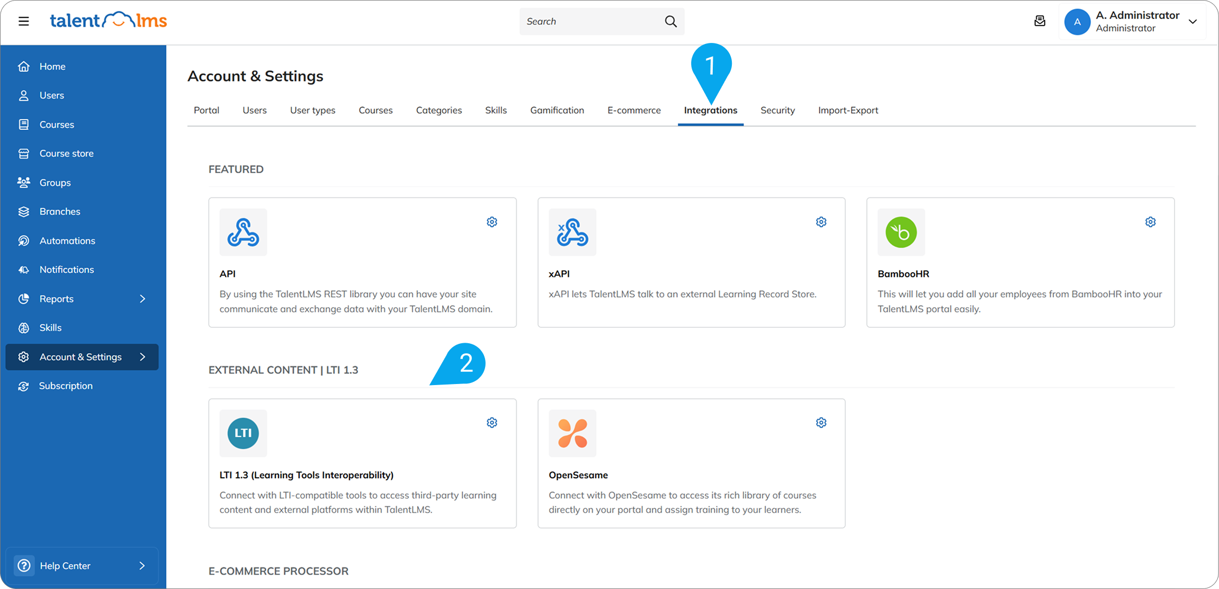Expand the Reports submenu arrow

point(142,299)
